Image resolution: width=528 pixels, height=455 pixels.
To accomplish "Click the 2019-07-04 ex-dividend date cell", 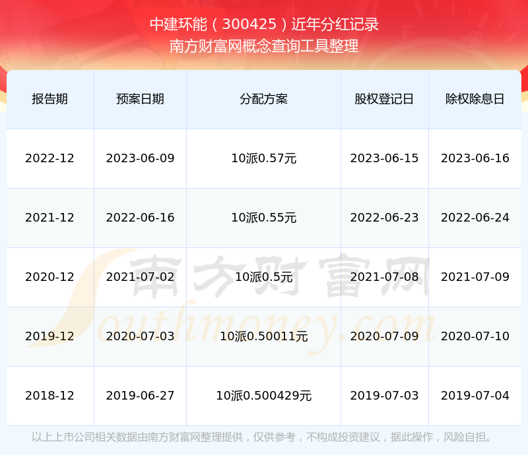I will 475,395.
